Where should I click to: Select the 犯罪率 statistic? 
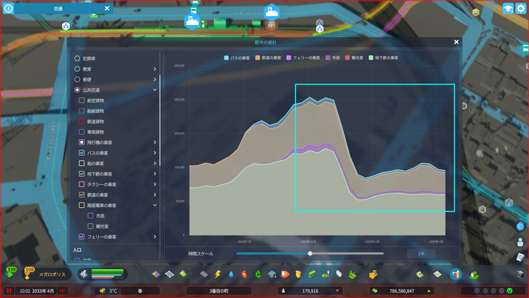click(77, 58)
